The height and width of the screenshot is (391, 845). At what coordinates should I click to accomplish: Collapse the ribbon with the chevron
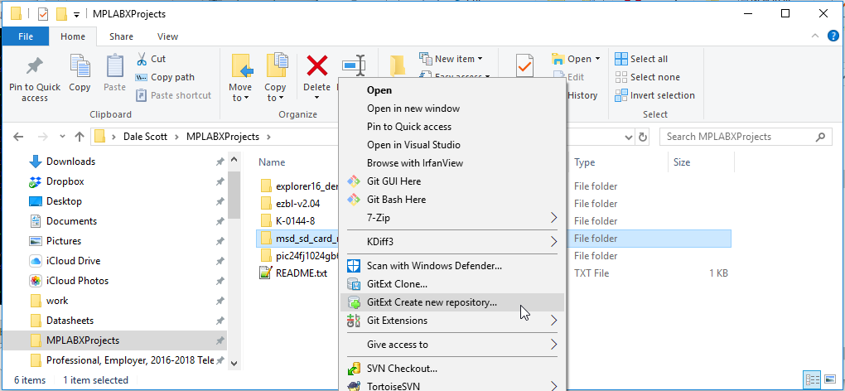[815, 36]
